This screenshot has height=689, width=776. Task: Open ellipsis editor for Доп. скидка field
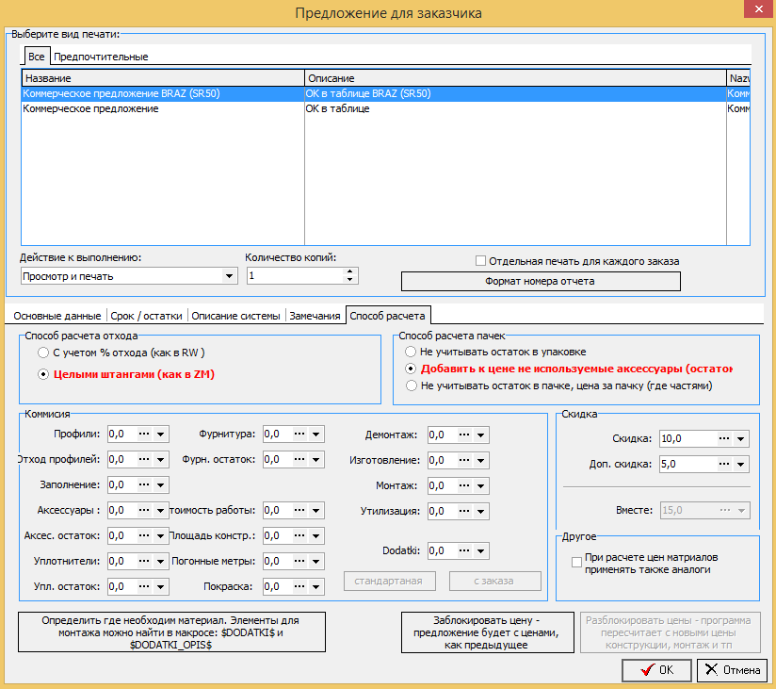[x=724, y=464]
